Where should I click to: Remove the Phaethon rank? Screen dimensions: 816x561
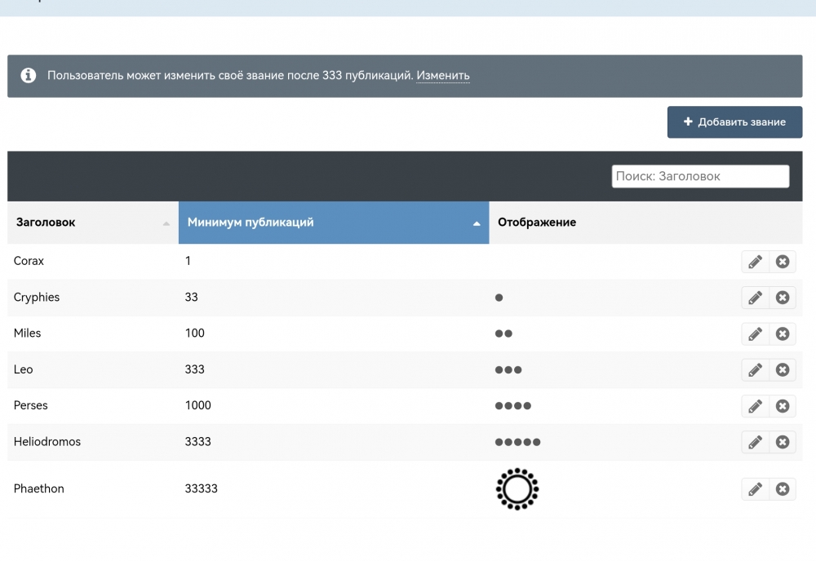(x=783, y=489)
